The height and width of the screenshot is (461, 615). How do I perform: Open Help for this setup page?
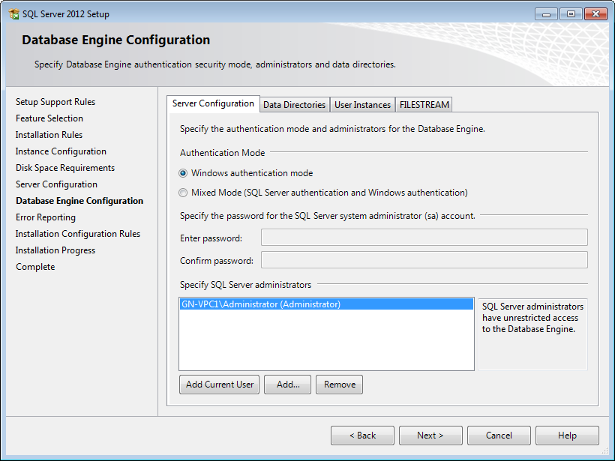567,436
